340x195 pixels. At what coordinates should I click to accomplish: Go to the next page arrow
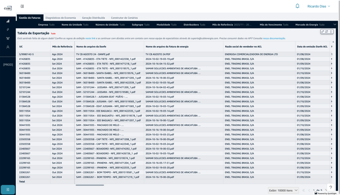click(326, 190)
